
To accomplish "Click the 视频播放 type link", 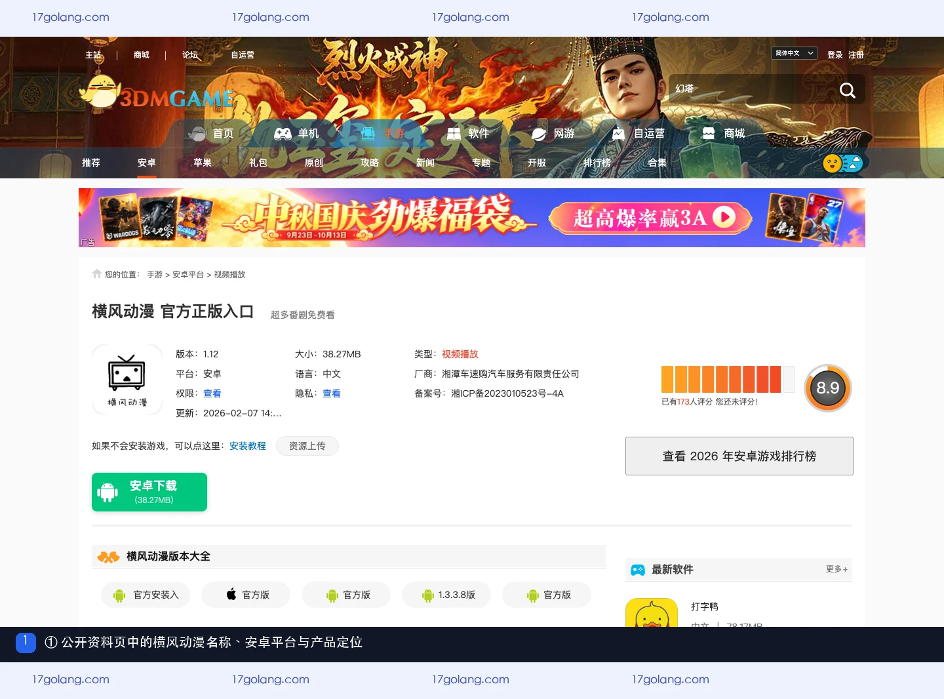I will click(460, 354).
